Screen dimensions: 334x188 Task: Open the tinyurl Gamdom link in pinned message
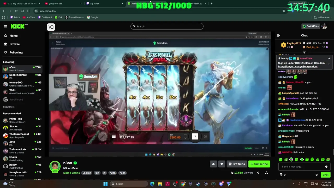click(x=298, y=67)
